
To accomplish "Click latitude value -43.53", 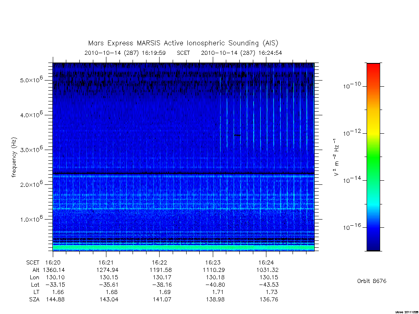I will pyautogui.click(x=268, y=285).
